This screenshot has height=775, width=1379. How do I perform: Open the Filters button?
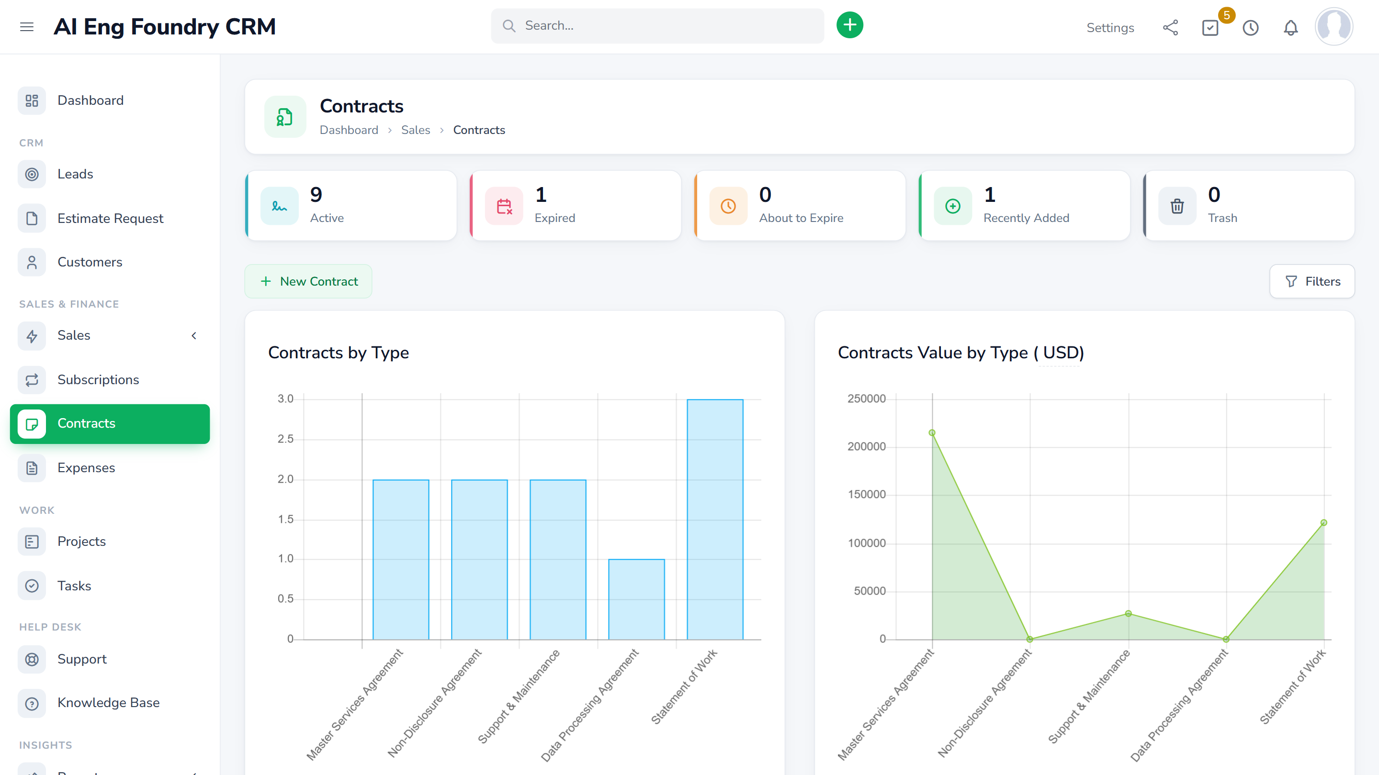click(1311, 281)
